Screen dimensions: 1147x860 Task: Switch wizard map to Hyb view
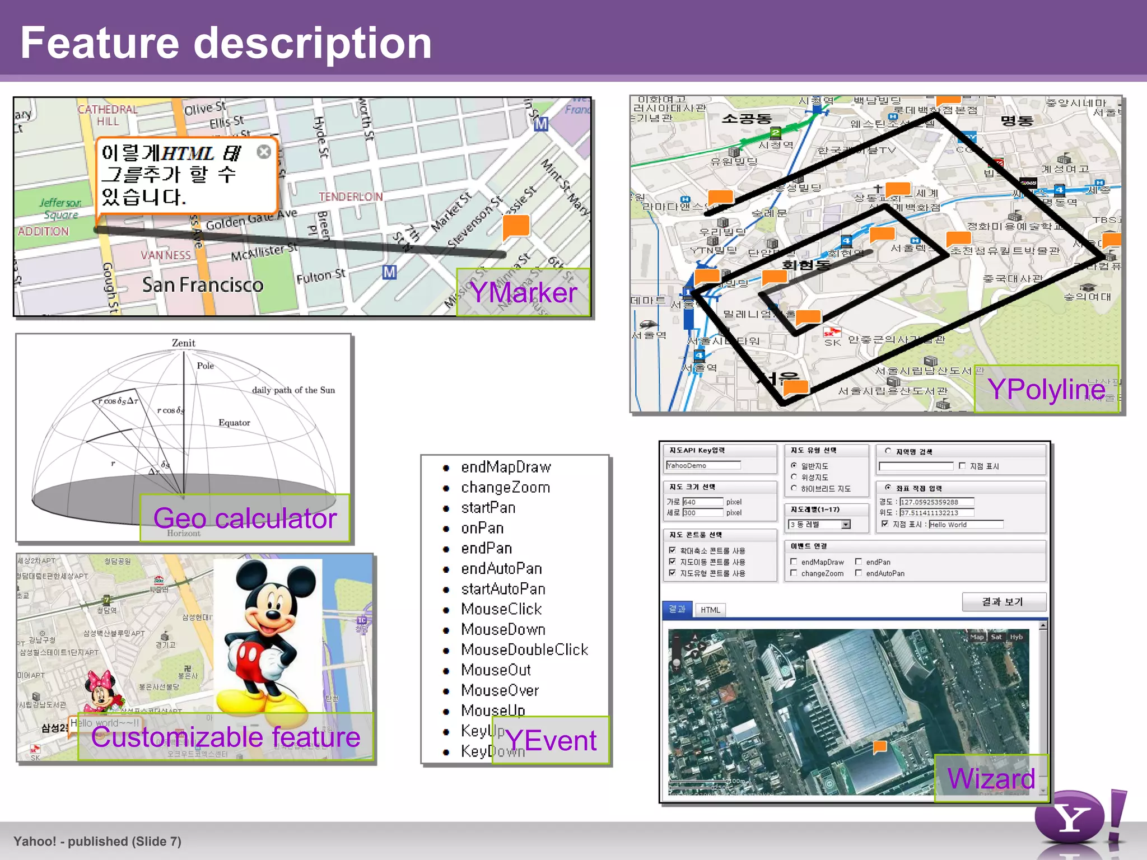[x=1017, y=637]
